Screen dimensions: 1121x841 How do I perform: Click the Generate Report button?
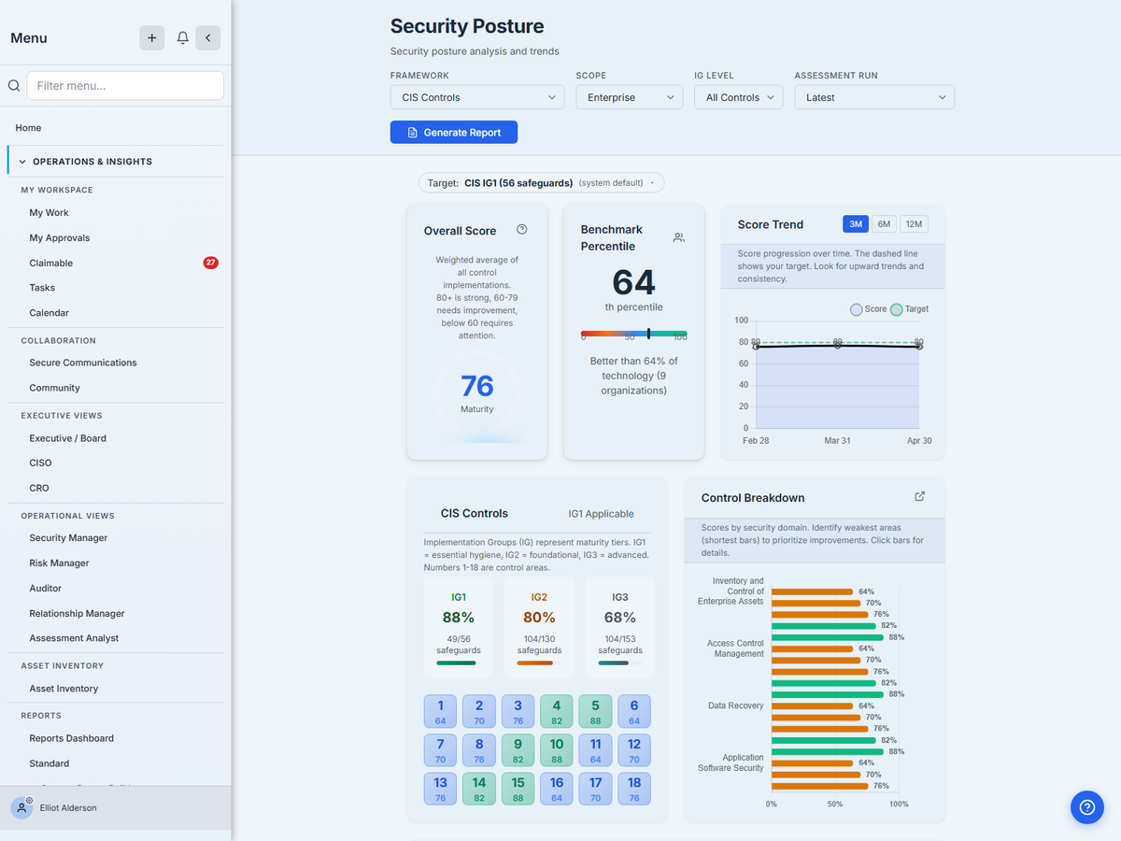(454, 133)
